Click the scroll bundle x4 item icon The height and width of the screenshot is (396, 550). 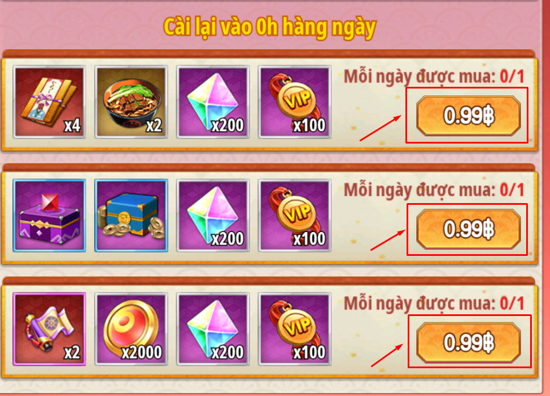[49, 102]
